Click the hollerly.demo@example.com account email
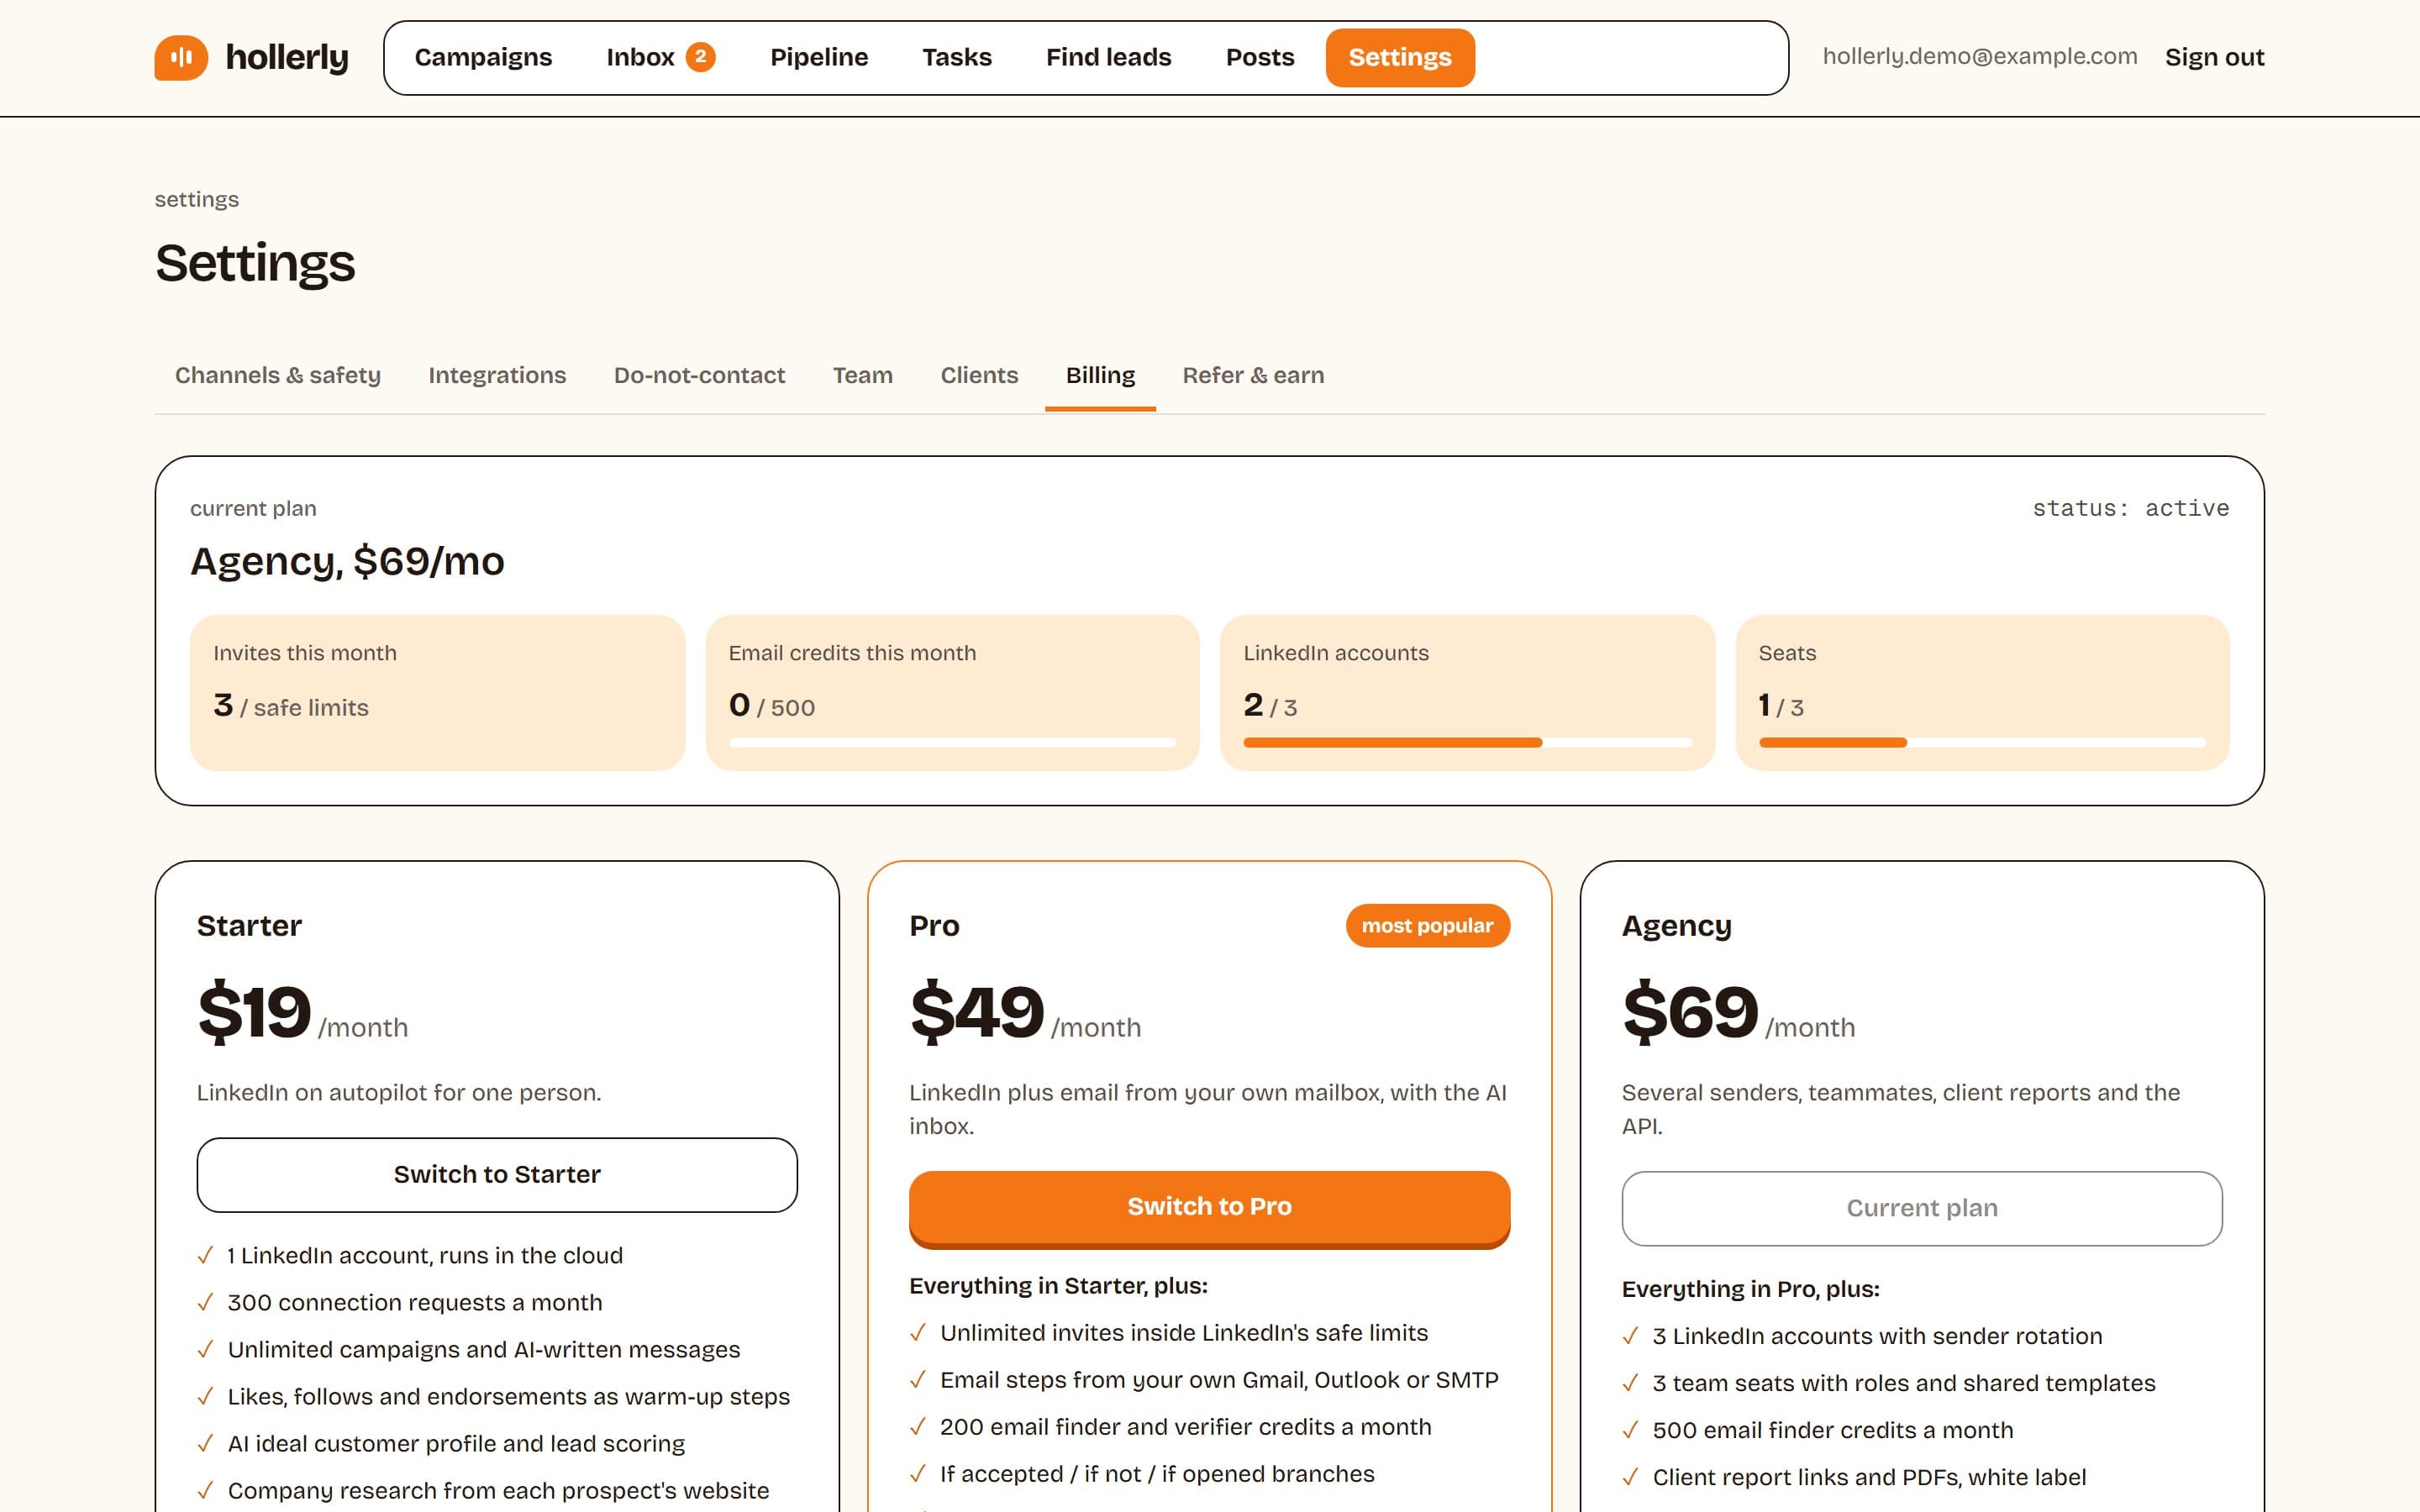Viewport: 2420px width, 1512px height. [x=1980, y=56]
